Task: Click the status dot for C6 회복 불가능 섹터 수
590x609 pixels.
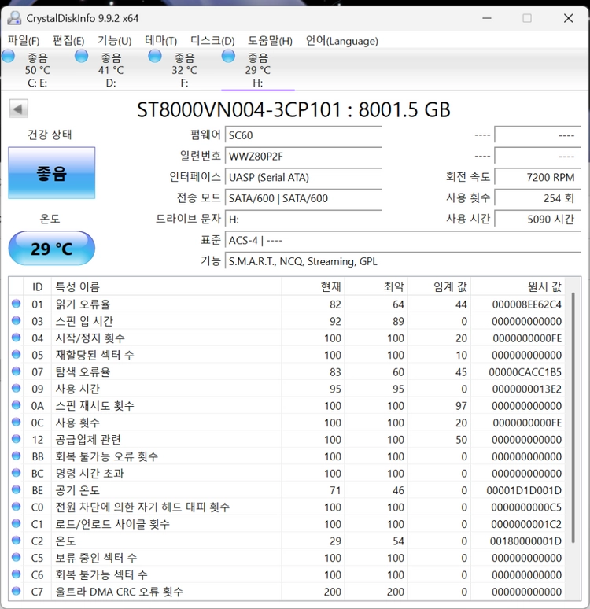Action: [x=16, y=574]
